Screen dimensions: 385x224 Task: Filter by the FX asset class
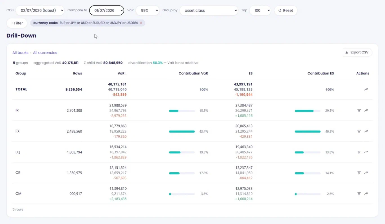[x=359, y=131]
